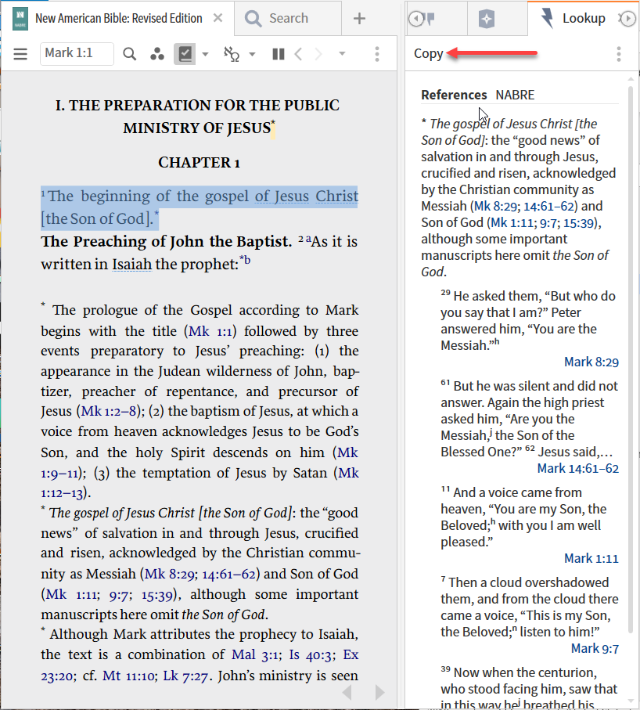Screen dimensions: 640x710
Task: Switch to the Search tab
Action: [288, 18]
